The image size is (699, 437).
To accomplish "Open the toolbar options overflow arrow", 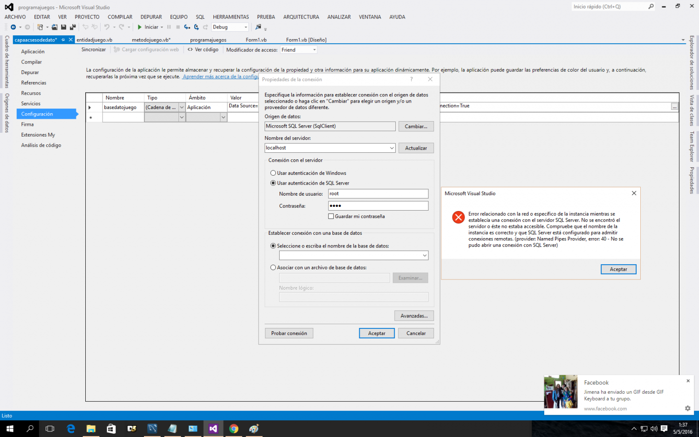I will (266, 29).
